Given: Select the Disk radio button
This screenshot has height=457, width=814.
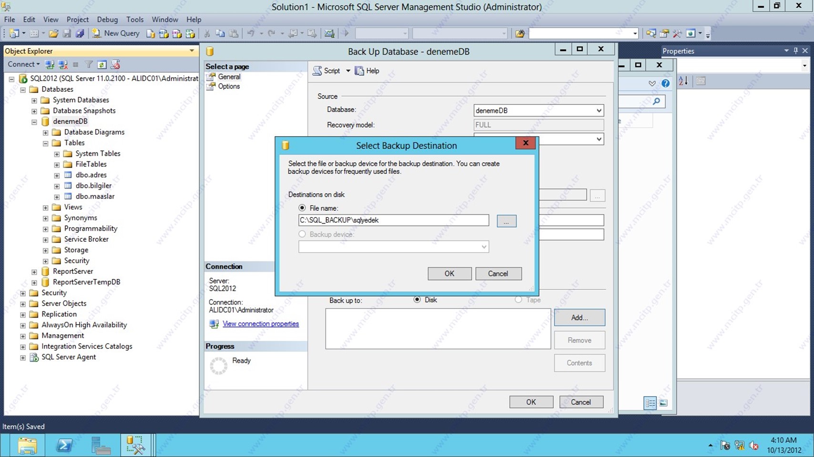Looking at the screenshot, I should (417, 300).
